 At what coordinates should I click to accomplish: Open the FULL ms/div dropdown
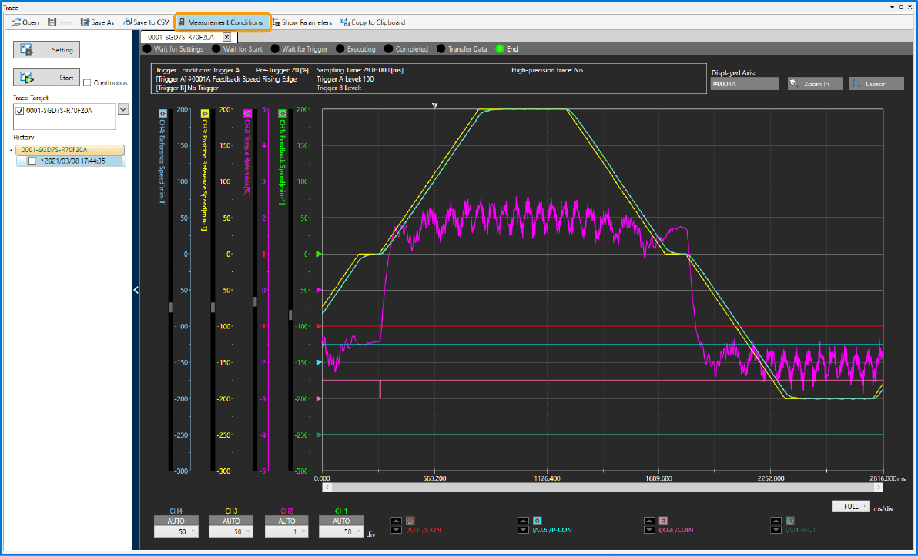(850, 507)
